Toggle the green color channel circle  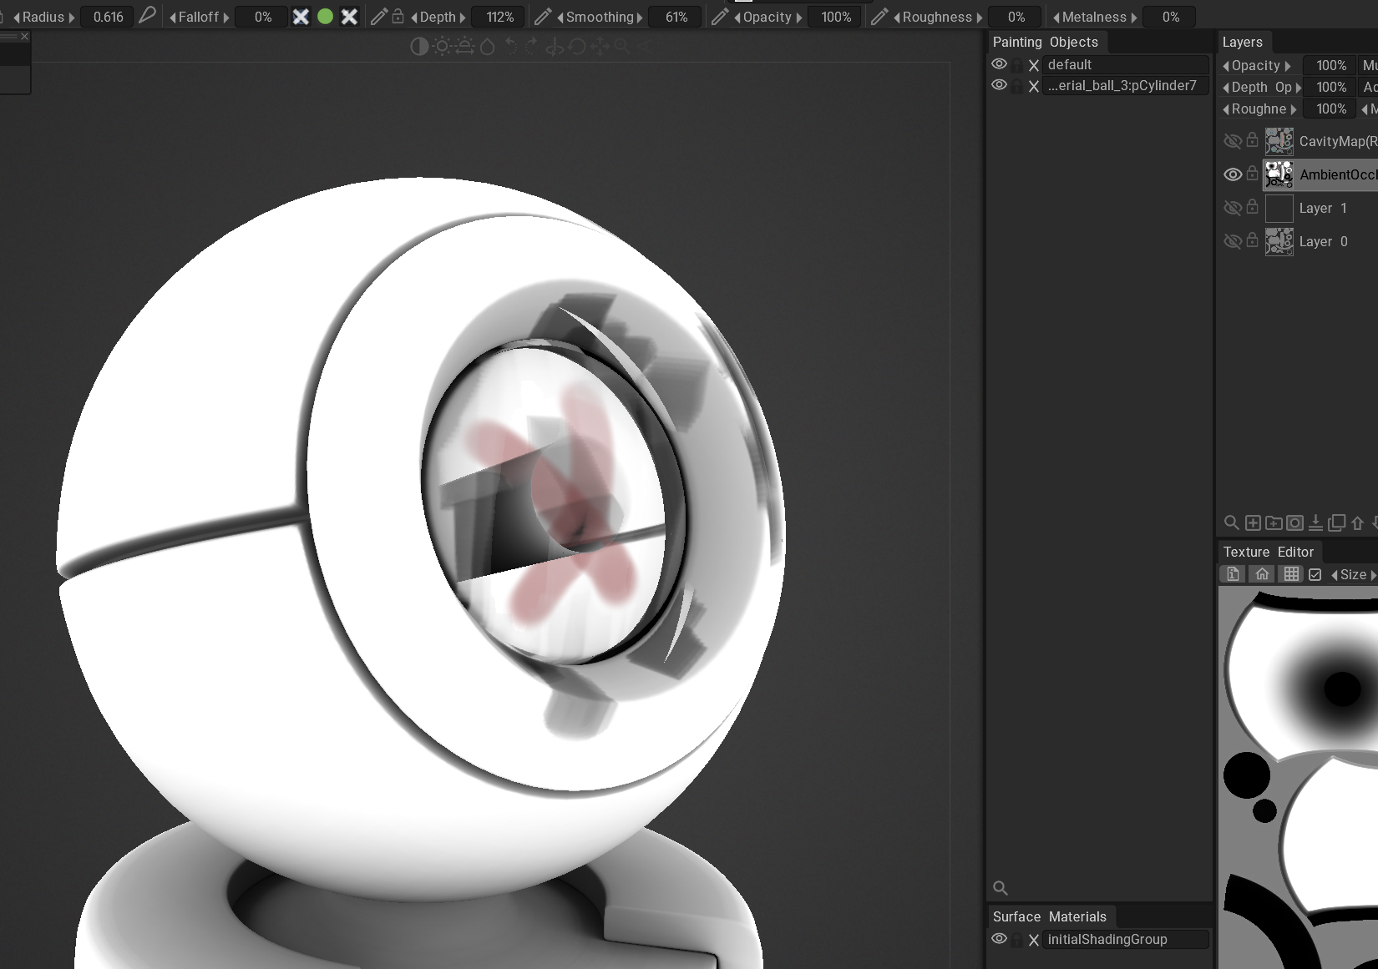click(326, 16)
